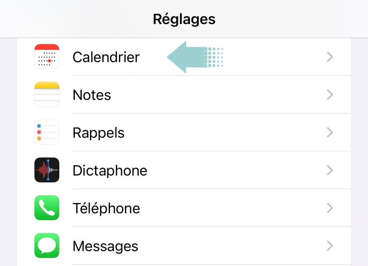Choose the Dictaphone label
The height and width of the screenshot is (266, 368).
(x=110, y=171)
